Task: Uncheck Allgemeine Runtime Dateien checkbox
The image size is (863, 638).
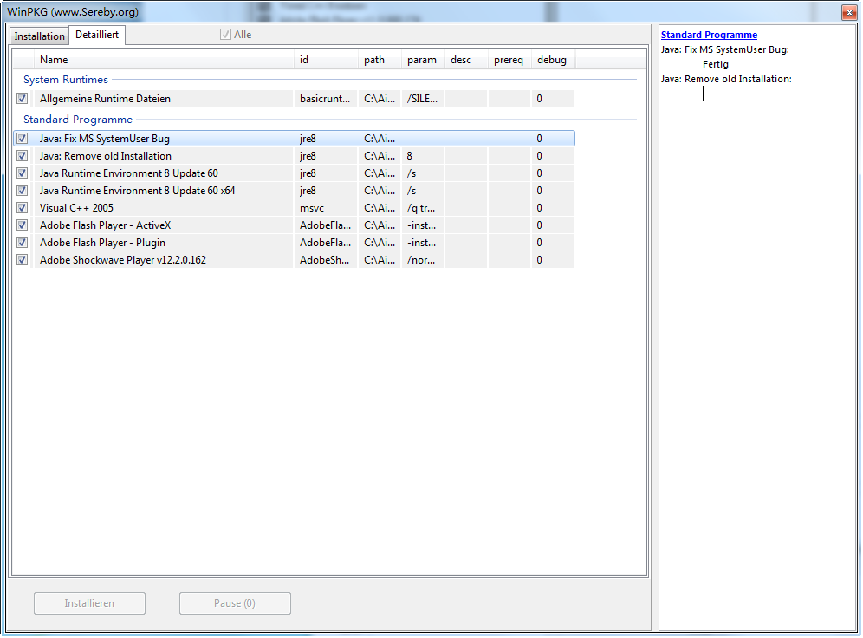Action: tap(23, 99)
